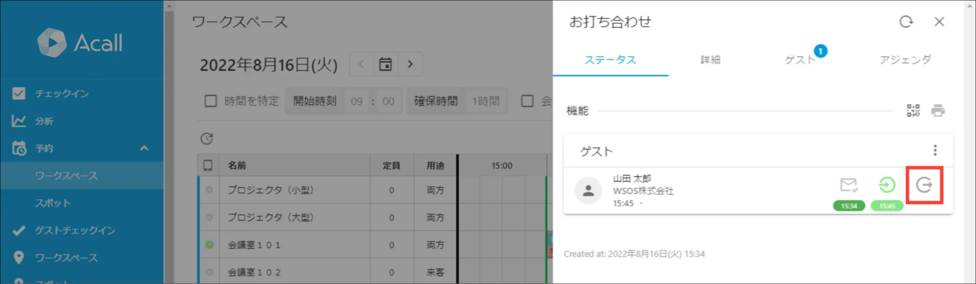Click the 15:45 badge under the check-in icon
The height and width of the screenshot is (284, 976).
(x=887, y=205)
